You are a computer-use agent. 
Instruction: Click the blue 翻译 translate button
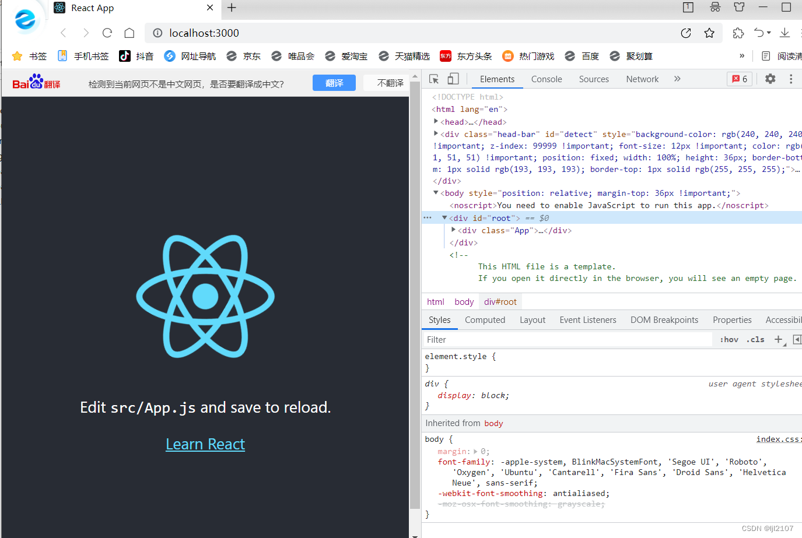[x=334, y=83]
